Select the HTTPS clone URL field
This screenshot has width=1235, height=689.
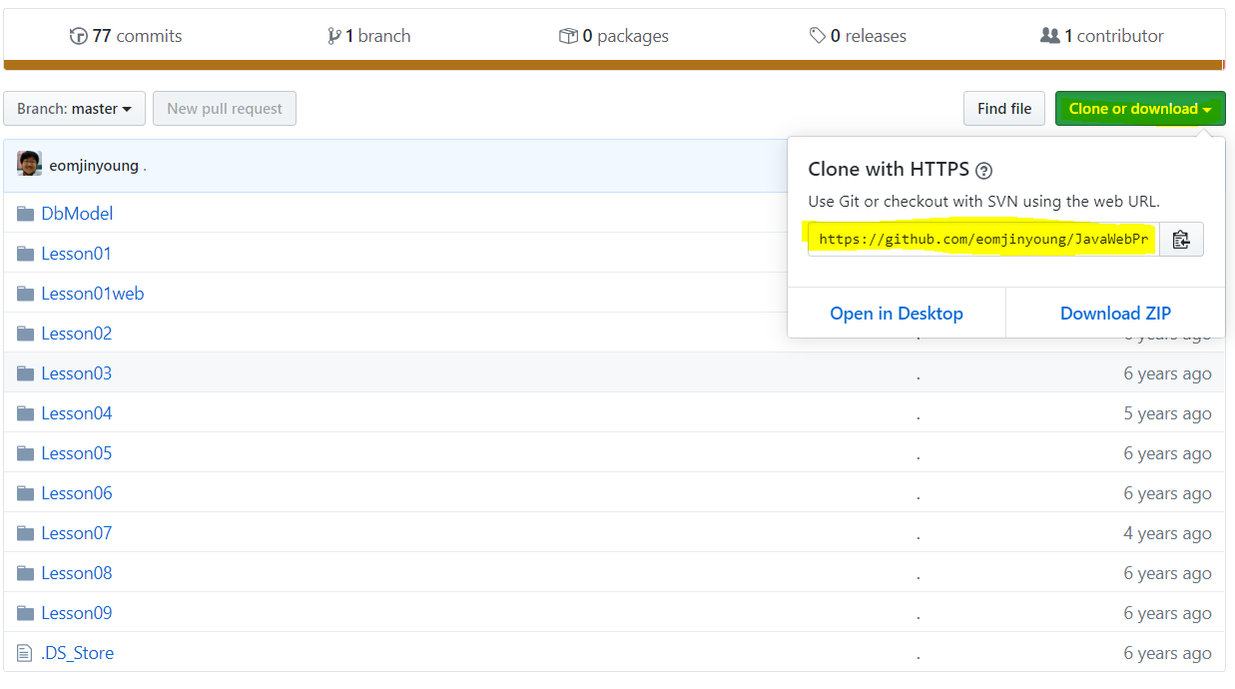tap(983, 239)
